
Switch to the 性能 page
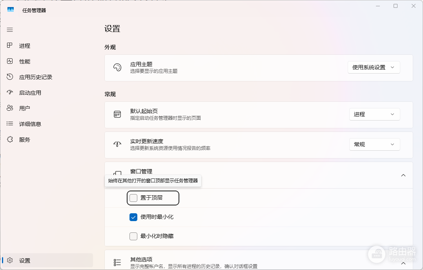tap(47, 61)
